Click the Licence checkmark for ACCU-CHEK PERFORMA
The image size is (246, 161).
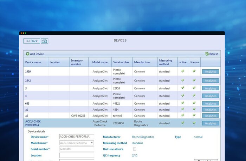point(194,123)
